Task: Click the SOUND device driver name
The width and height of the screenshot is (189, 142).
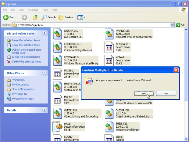Action: pos(68,137)
